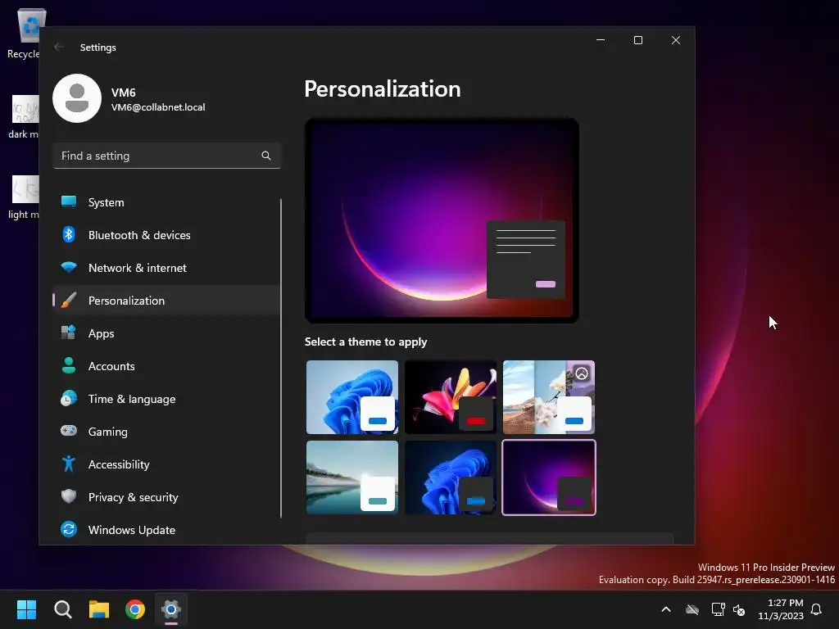Open the Windows Start menu
Viewport: 839px width, 629px height.
(x=27, y=609)
